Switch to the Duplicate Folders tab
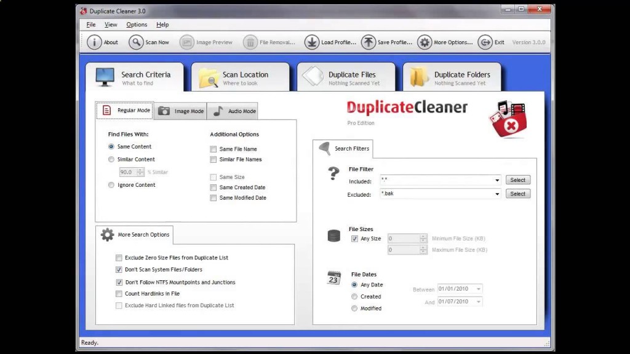Image resolution: width=630 pixels, height=354 pixels. coord(452,77)
